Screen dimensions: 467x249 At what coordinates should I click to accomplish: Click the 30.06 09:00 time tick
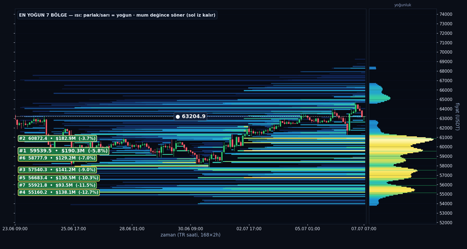191,229
